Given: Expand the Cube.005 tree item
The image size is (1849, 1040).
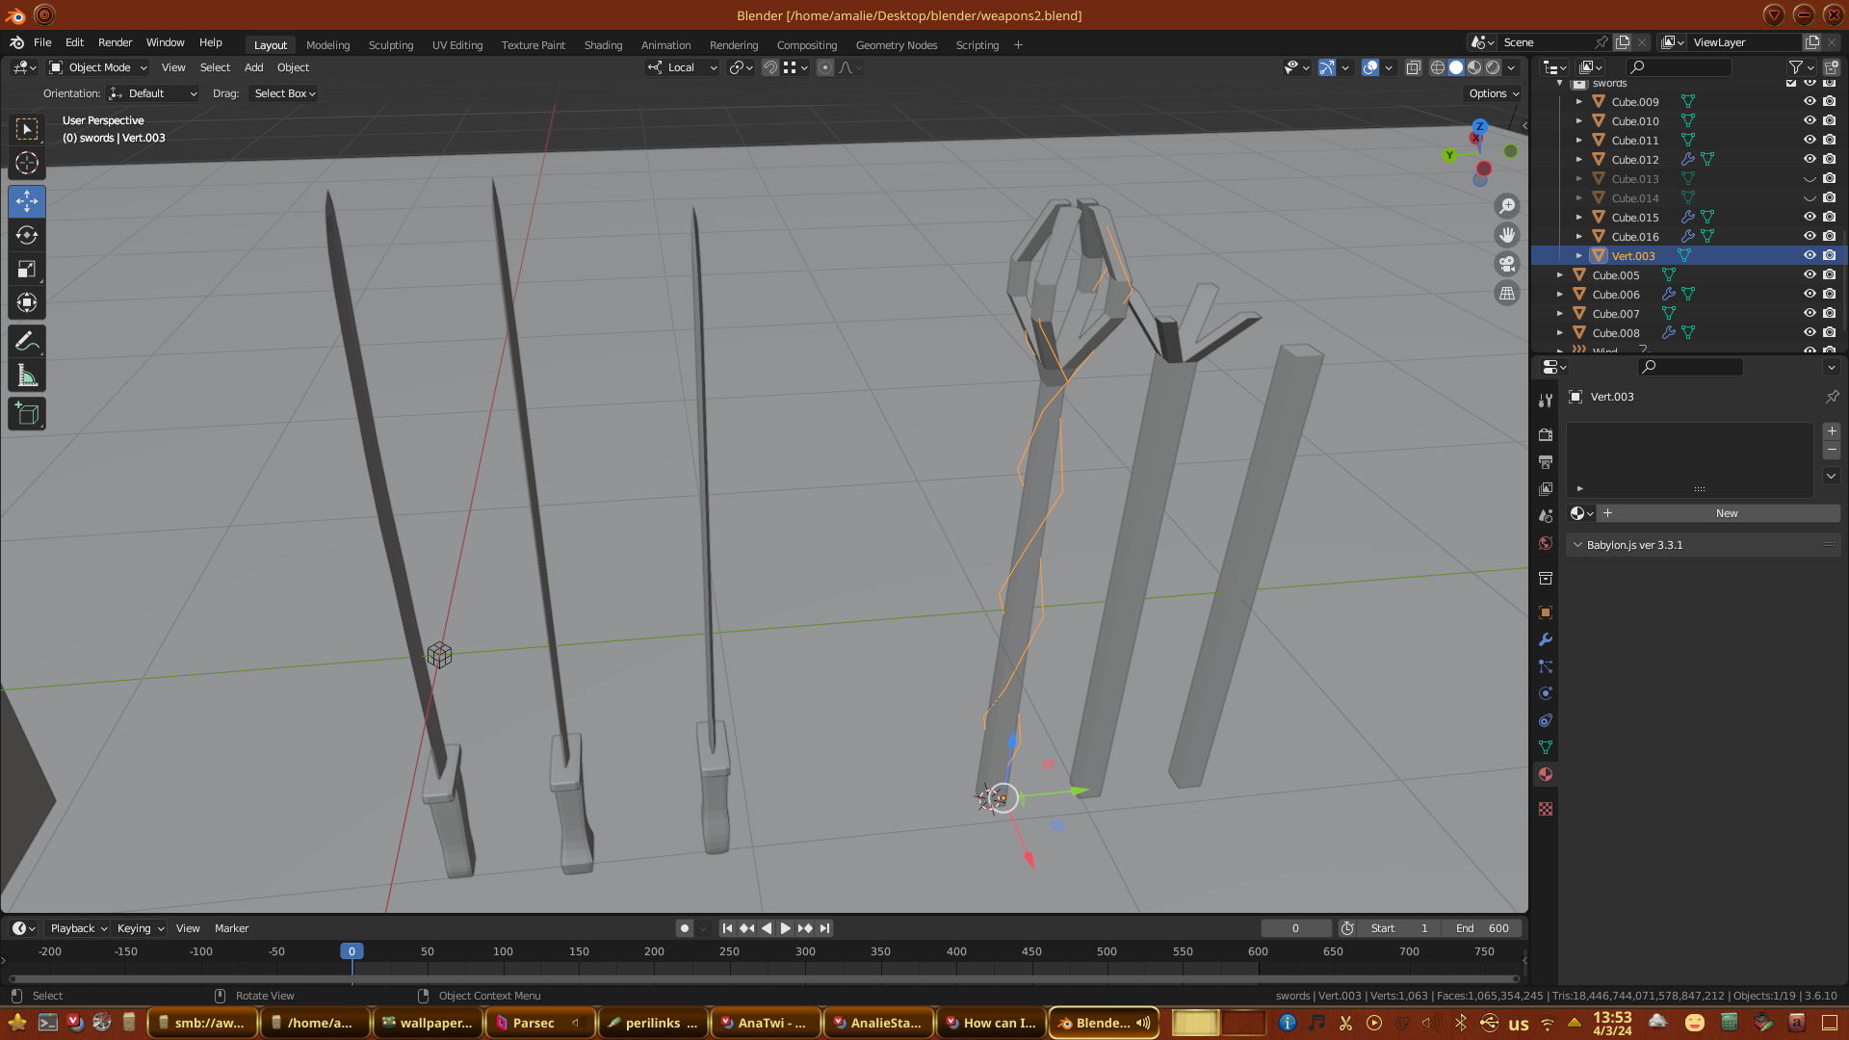Looking at the screenshot, I should coord(1560,275).
